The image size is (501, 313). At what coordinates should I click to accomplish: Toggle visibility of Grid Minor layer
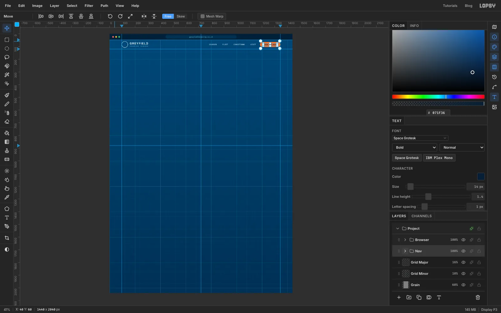(x=463, y=274)
